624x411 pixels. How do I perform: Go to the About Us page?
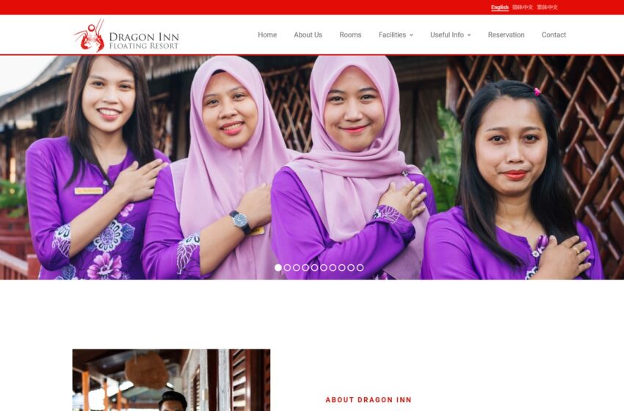pos(308,35)
